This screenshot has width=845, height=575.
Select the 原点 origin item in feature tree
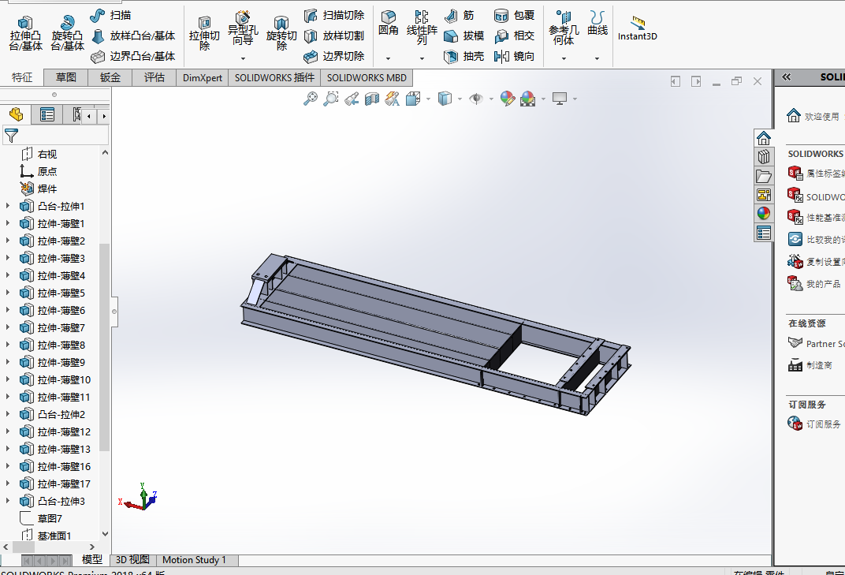(x=39, y=171)
